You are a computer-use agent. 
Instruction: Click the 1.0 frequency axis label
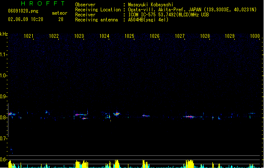click(x=3, y=76)
